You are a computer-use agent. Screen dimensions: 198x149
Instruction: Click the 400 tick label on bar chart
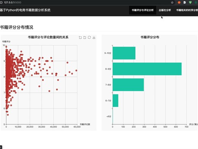155,127
